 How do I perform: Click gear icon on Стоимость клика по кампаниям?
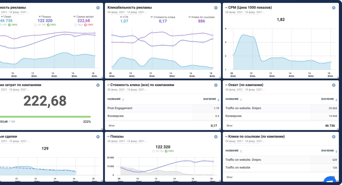click(216, 85)
